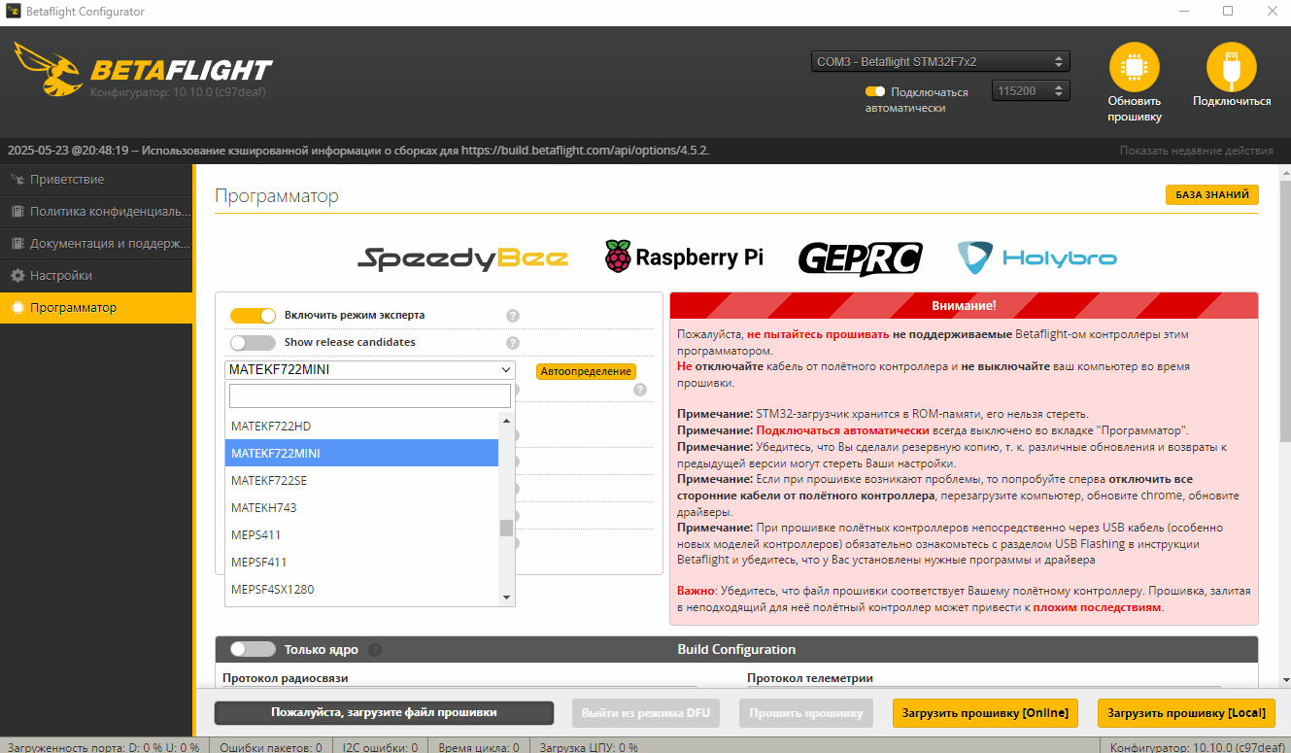Click Протокол телеметрии label

(810, 678)
